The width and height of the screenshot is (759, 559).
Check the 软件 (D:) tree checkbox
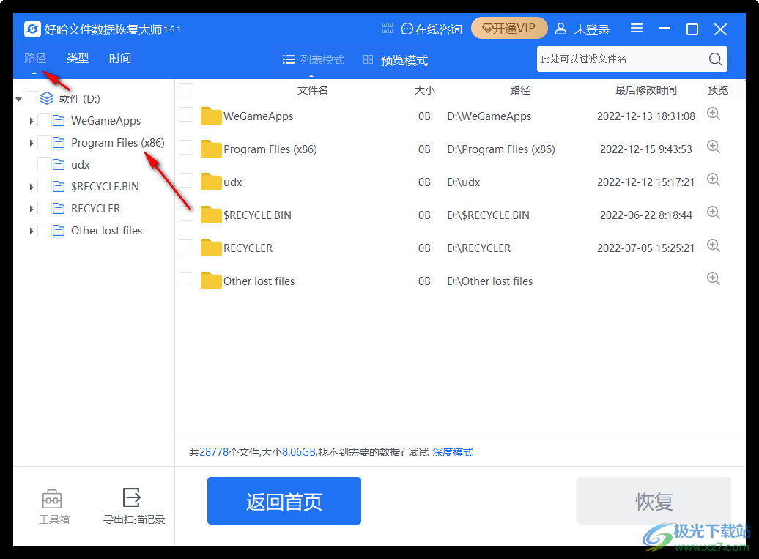[32, 98]
